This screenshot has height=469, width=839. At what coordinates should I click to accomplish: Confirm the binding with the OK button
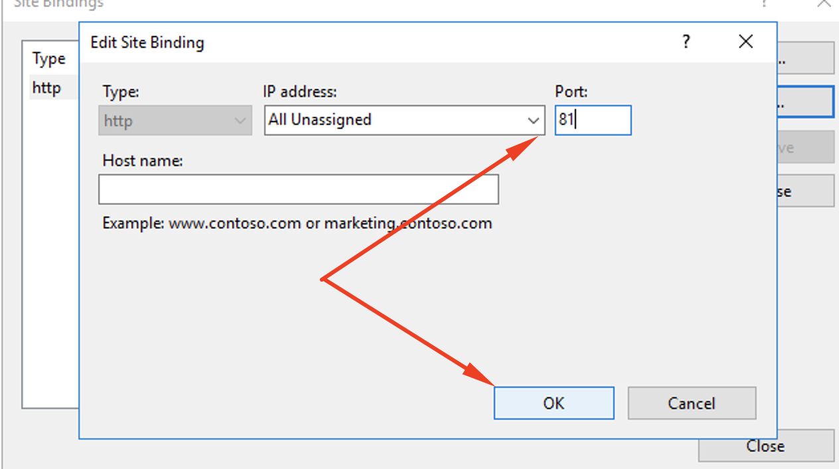coord(554,403)
